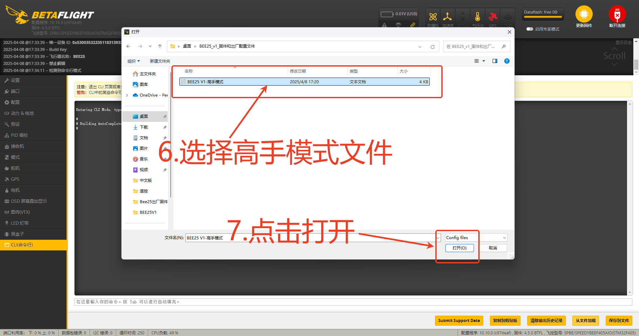This screenshot has width=639, height=336.
Task: Toggle the preview pane icon
Action: [495, 61]
